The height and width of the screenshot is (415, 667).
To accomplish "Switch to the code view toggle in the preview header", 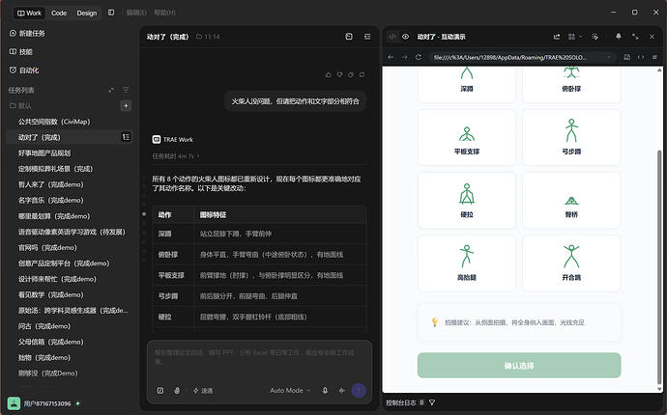I will pos(392,37).
